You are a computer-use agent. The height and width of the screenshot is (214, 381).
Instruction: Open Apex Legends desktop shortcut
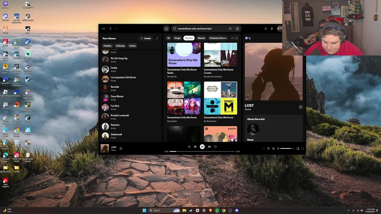click(x=5, y=183)
